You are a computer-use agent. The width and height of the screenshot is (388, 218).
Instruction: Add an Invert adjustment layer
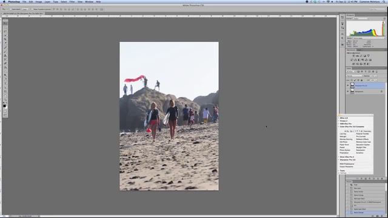pos(353,64)
